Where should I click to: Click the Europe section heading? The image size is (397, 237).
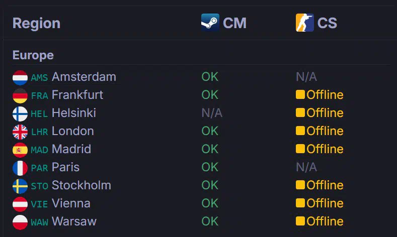coord(33,55)
